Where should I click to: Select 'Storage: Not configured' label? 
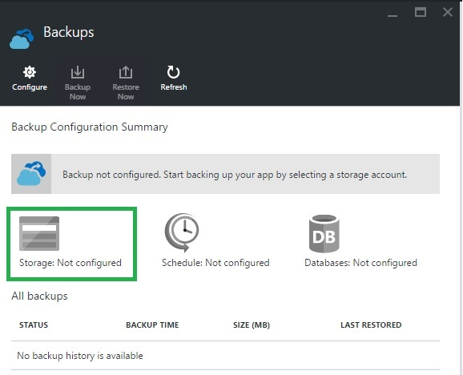[x=70, y=263]
